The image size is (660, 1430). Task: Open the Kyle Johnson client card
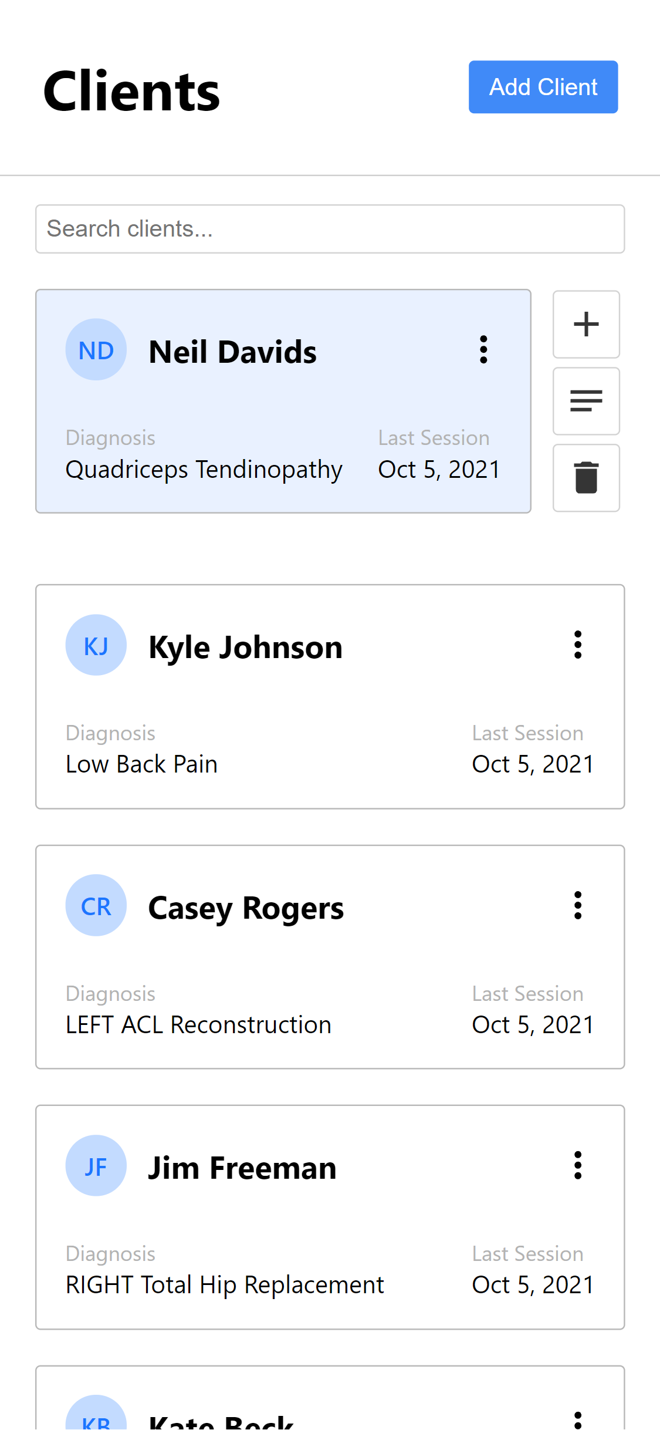330,697
